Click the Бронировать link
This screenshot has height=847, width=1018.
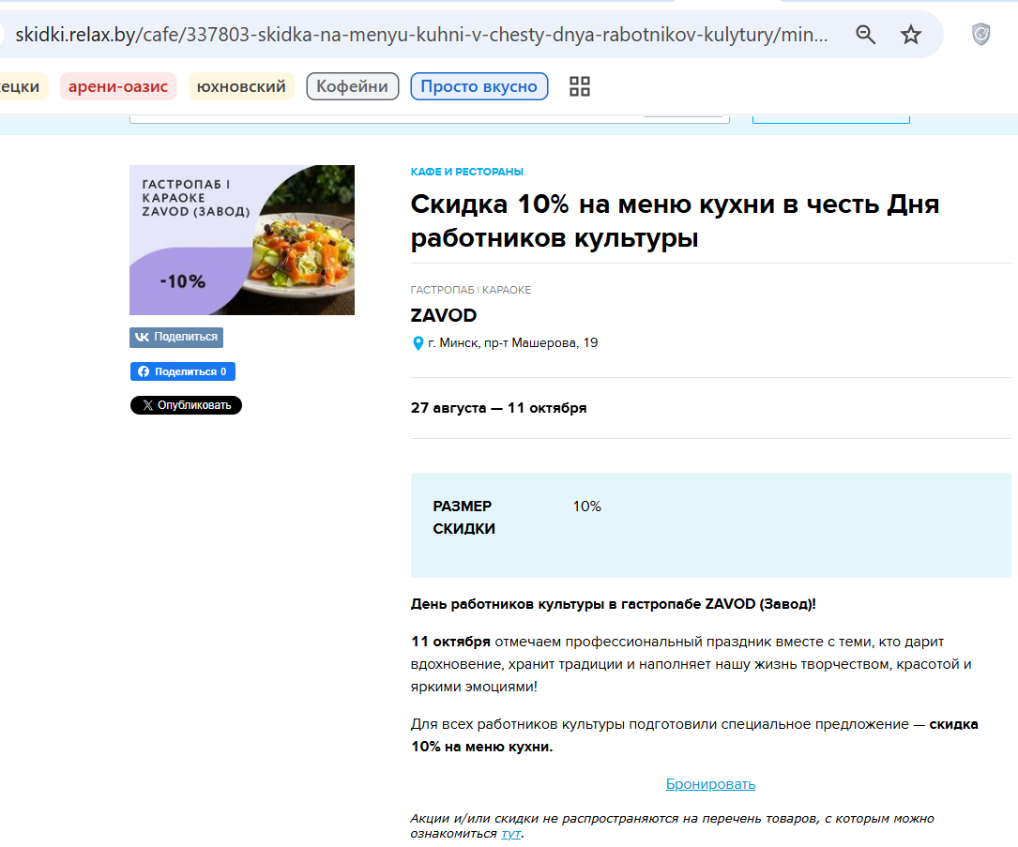click(711, 784)
